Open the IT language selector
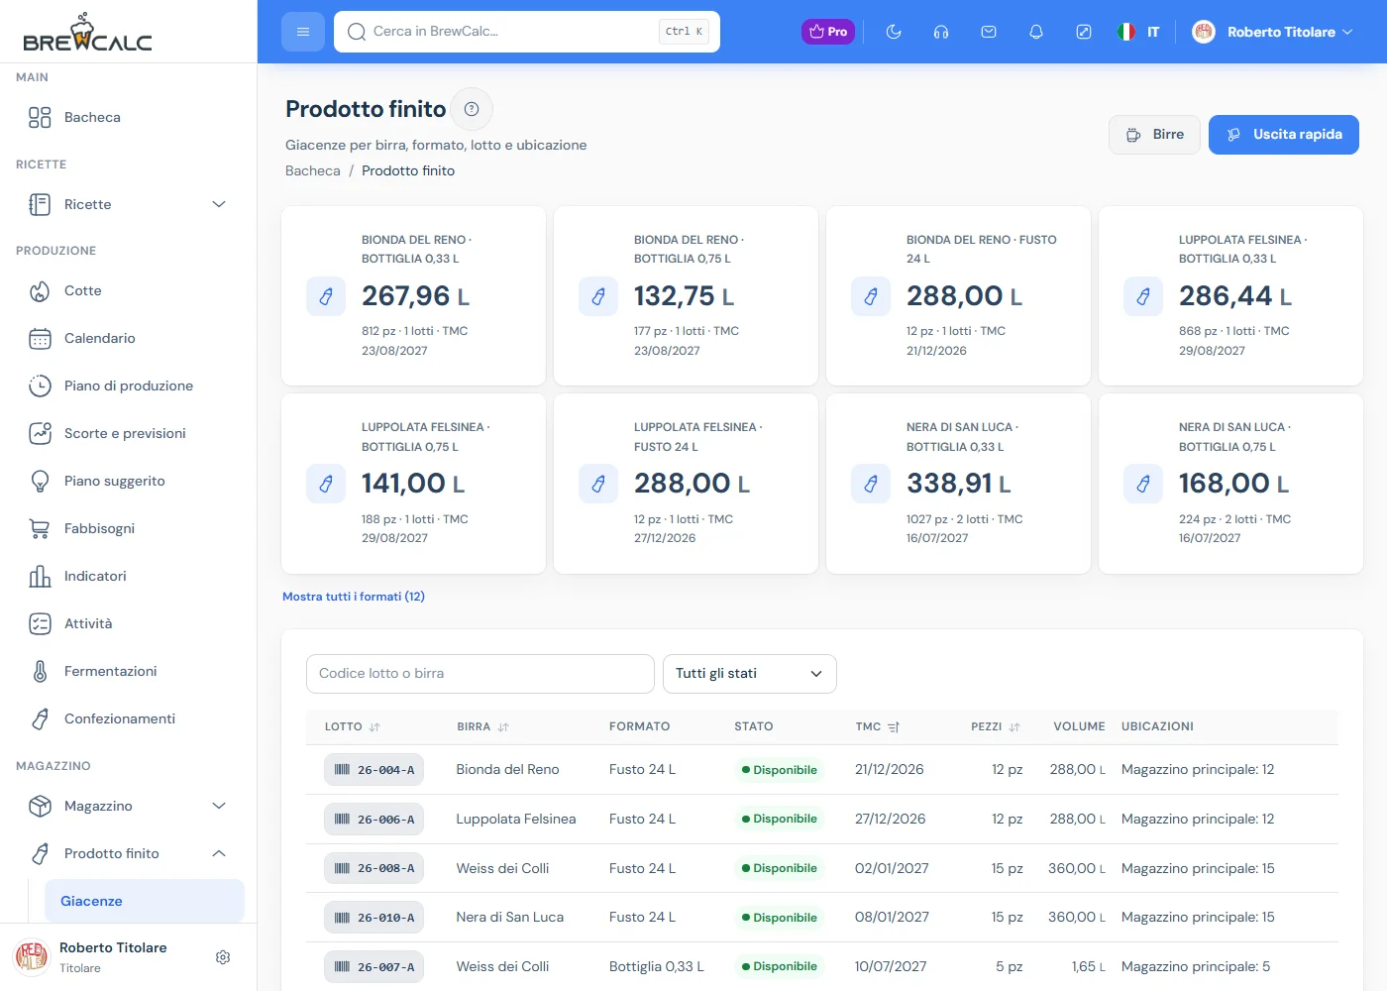 (1138, 32)
